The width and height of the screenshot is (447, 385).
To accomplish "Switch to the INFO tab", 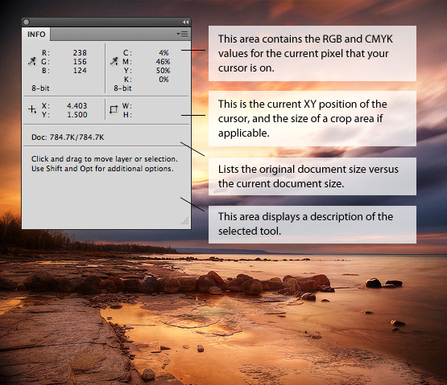I will coord(36,35).
